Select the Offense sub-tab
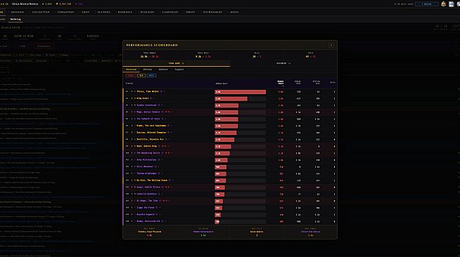 click(148, 70)
